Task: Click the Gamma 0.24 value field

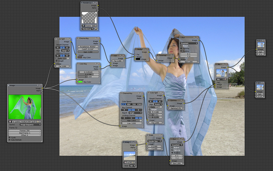Action: click(x=176, y=108)
